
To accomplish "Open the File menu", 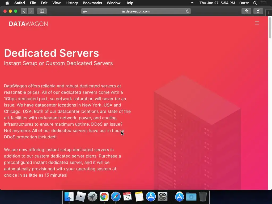I will pyautogui.click(x=33, y=3).
